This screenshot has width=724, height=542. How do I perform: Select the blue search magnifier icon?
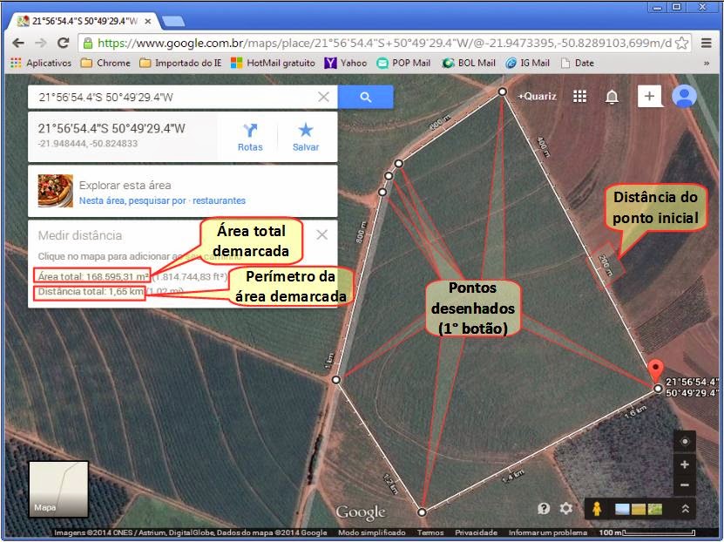pos(366,97)
